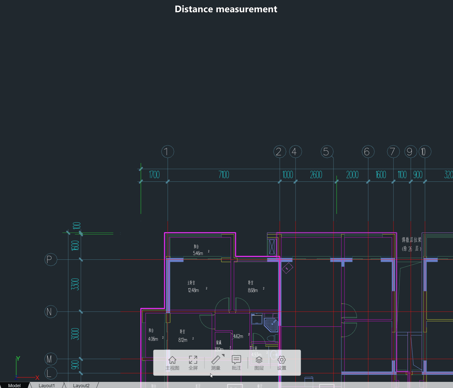Image resolution: width=453 pixels, height=388 pixels.
Task: Switch to the Layout2 tab
Action: 81,385
